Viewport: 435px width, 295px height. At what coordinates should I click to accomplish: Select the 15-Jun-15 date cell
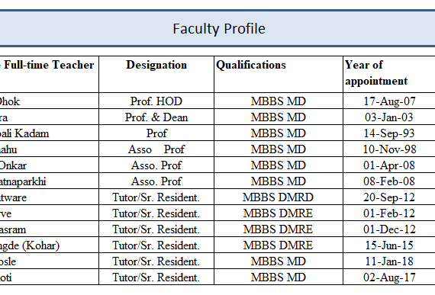389,245
